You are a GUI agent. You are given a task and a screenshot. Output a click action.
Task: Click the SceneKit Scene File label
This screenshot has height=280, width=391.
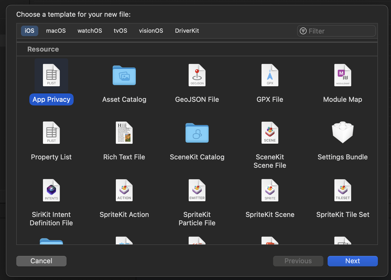(x=270, y=161)
